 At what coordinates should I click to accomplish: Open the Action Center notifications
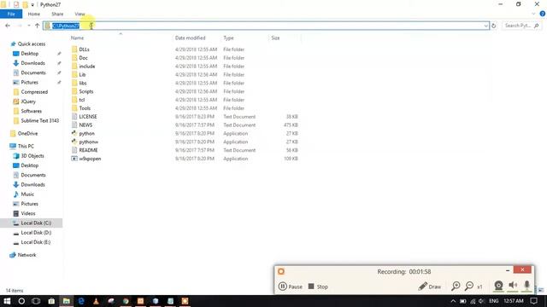(533, 301)
